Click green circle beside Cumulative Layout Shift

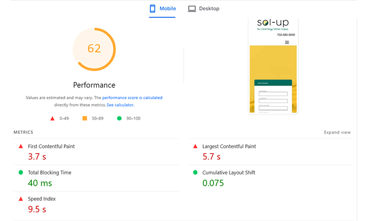pyautogui.click(x=195, y=172)
